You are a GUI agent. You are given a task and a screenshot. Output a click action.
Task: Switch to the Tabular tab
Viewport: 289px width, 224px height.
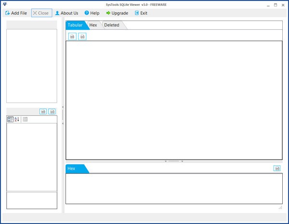(75, 25)
